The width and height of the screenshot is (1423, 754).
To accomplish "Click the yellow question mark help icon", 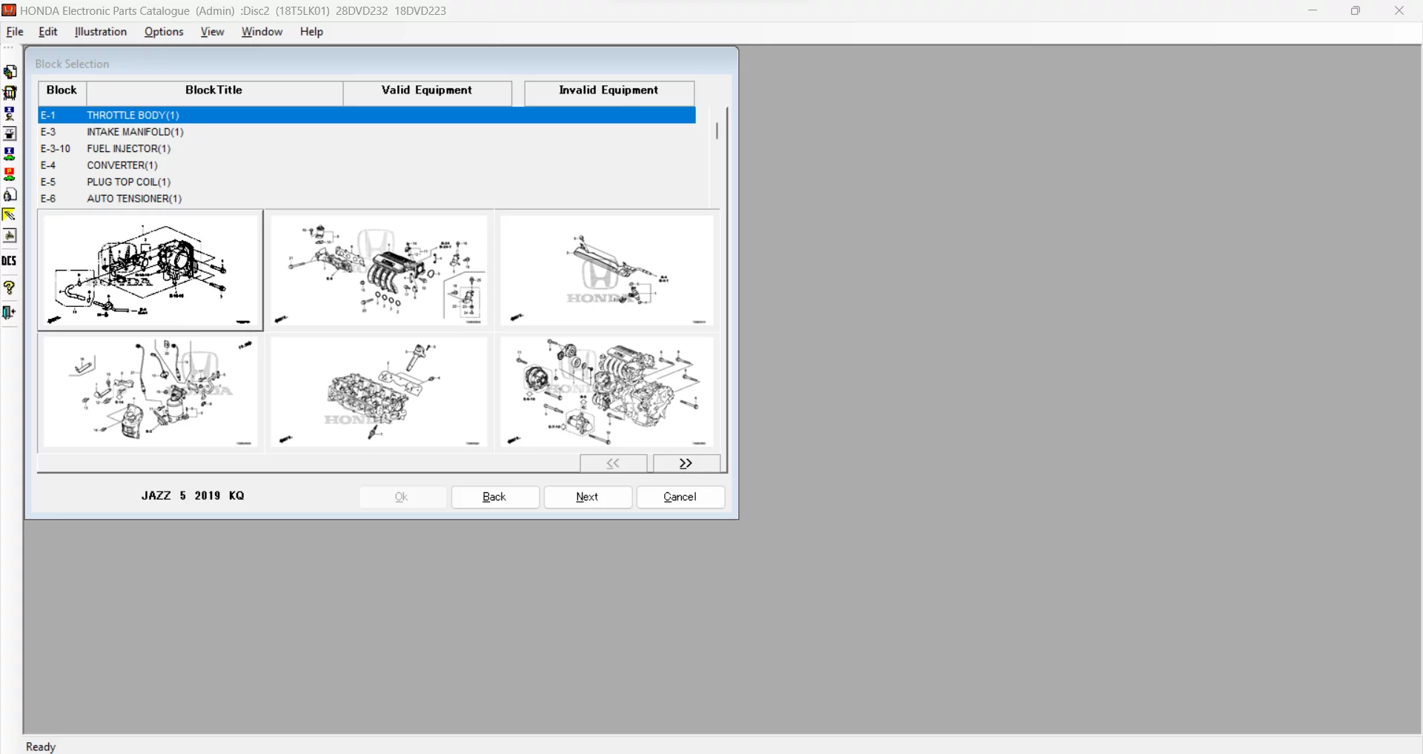I will (x=10, y=288).
